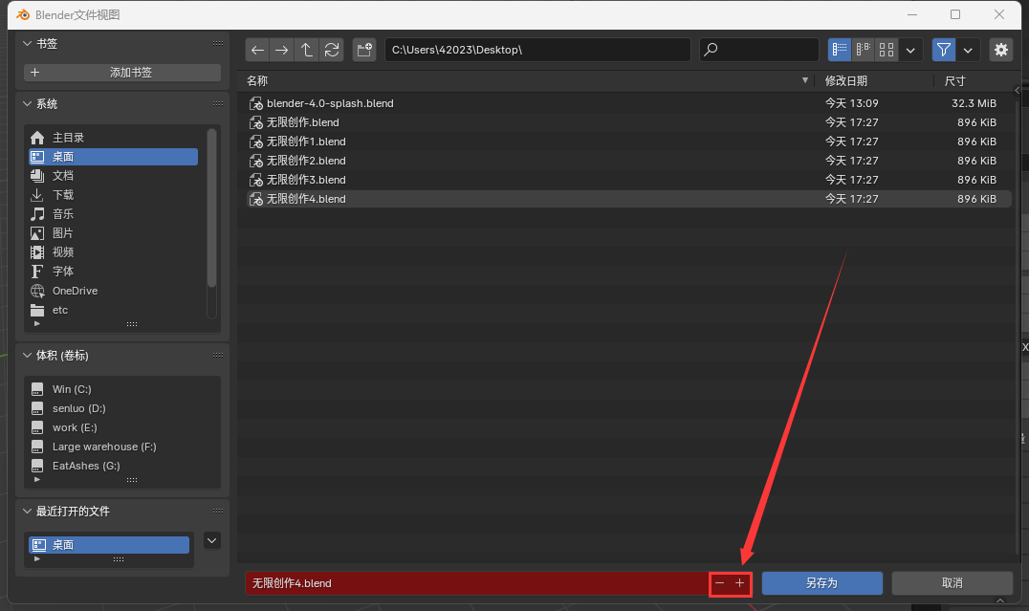Click the 另存为 save button
The image size is (1029, 611).
pos(821,582)
